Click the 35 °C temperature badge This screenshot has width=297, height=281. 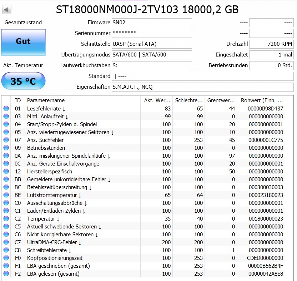coord(23,81)
